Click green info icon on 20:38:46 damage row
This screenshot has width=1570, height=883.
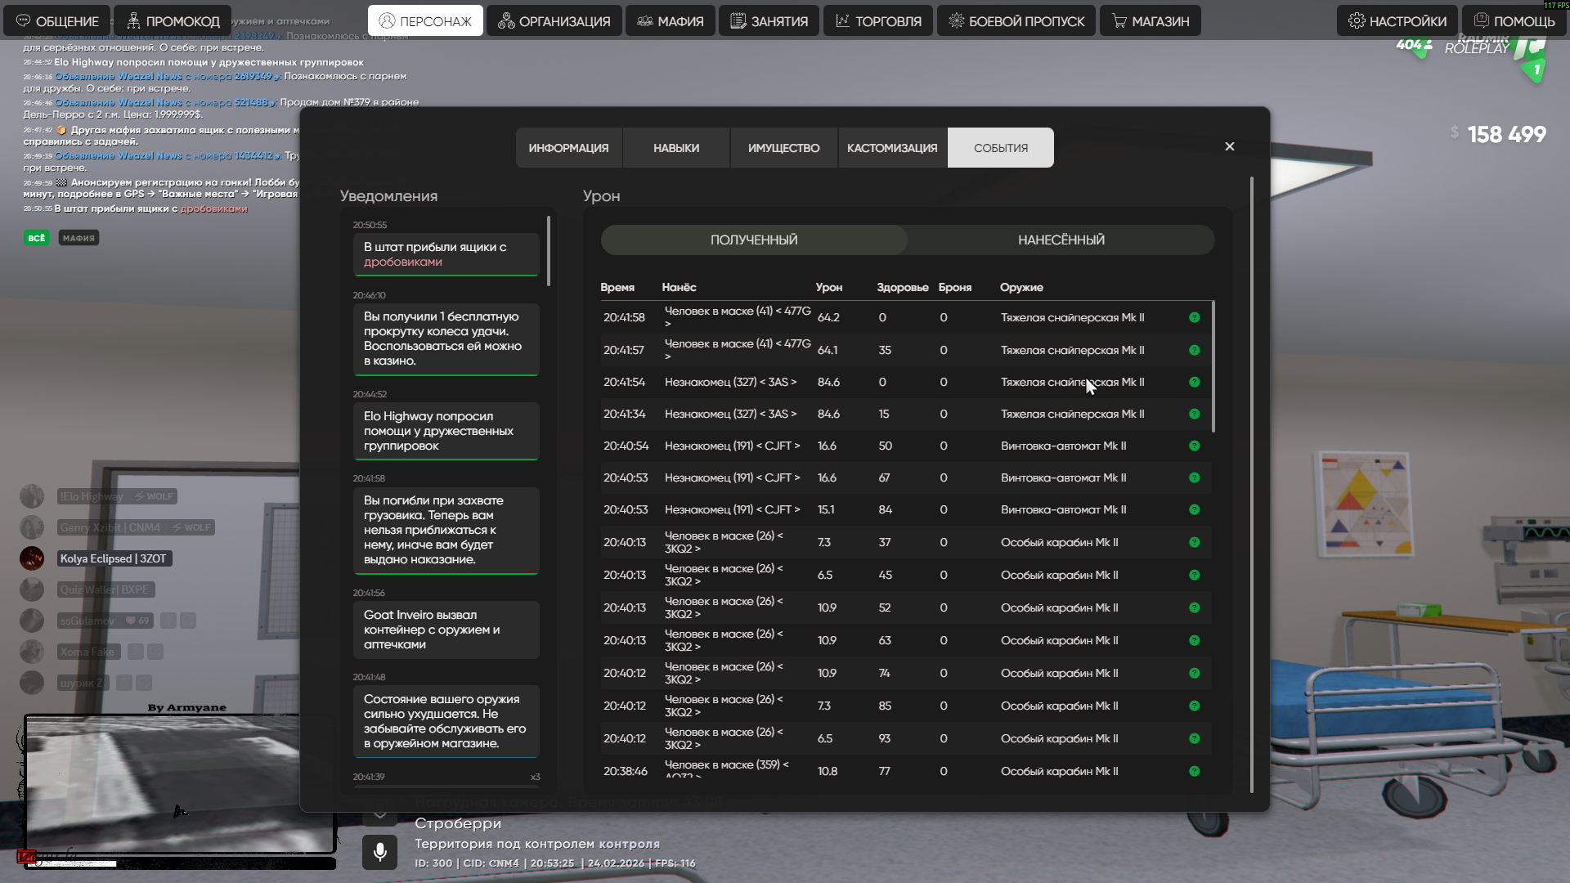pyautogui.click(x=1194, y=771)
